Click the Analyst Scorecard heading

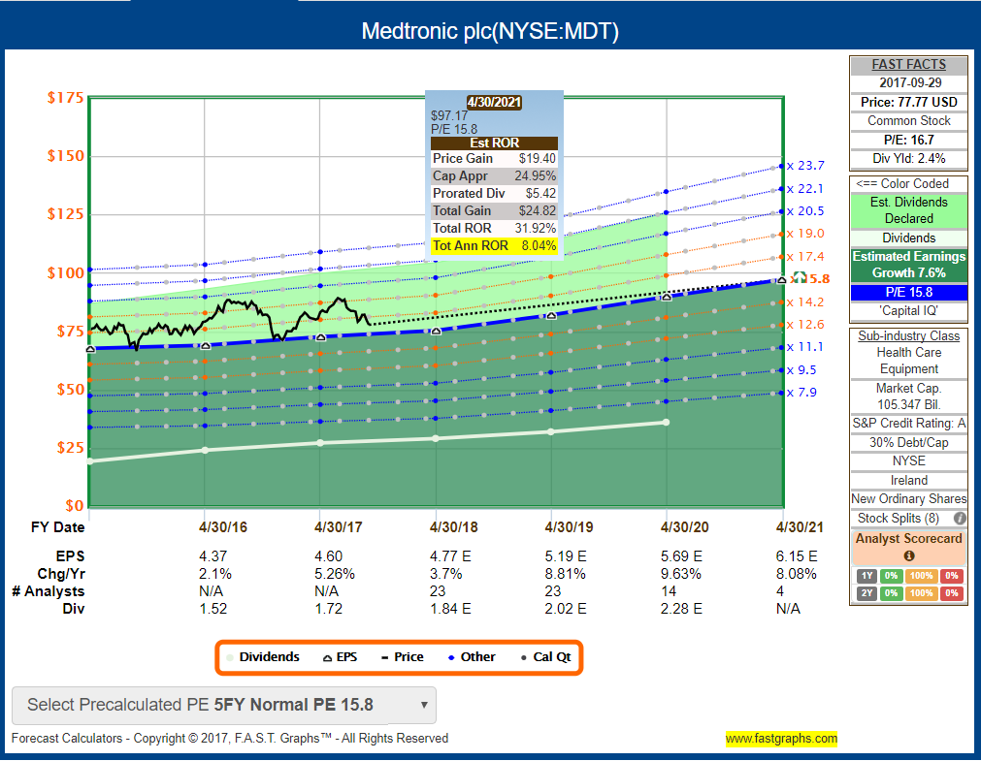908,538
